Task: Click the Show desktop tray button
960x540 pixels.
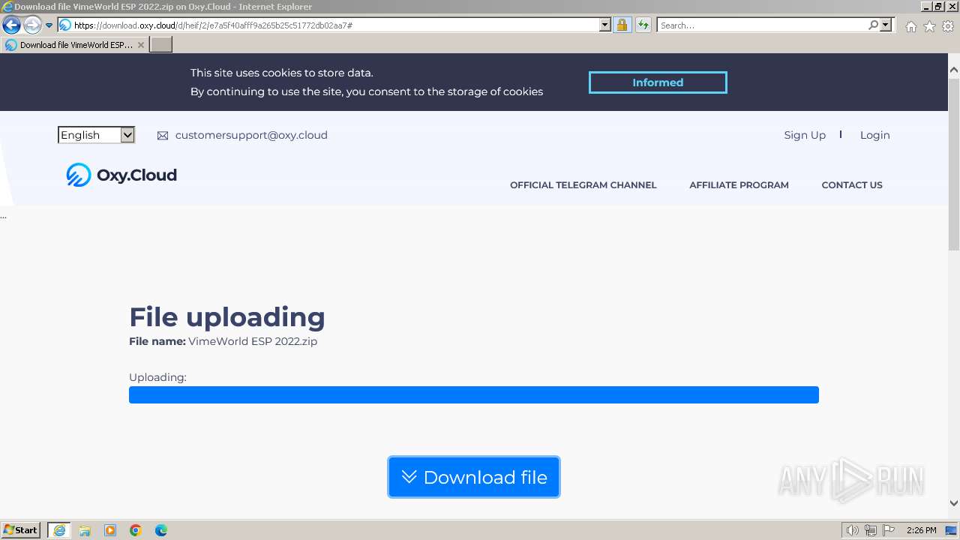Action: coord(951,530)
